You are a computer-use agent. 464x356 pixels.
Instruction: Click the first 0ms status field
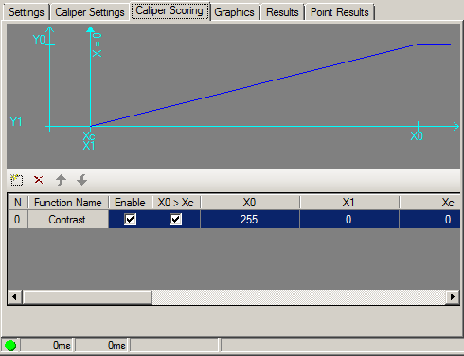click(46, 346)
